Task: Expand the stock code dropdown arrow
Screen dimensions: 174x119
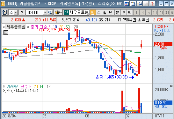Action: [x=45, y=12]
